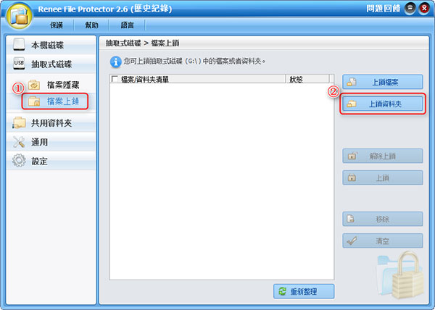Select the 檔案上鎖 locked folder icon

click(34, 101)
